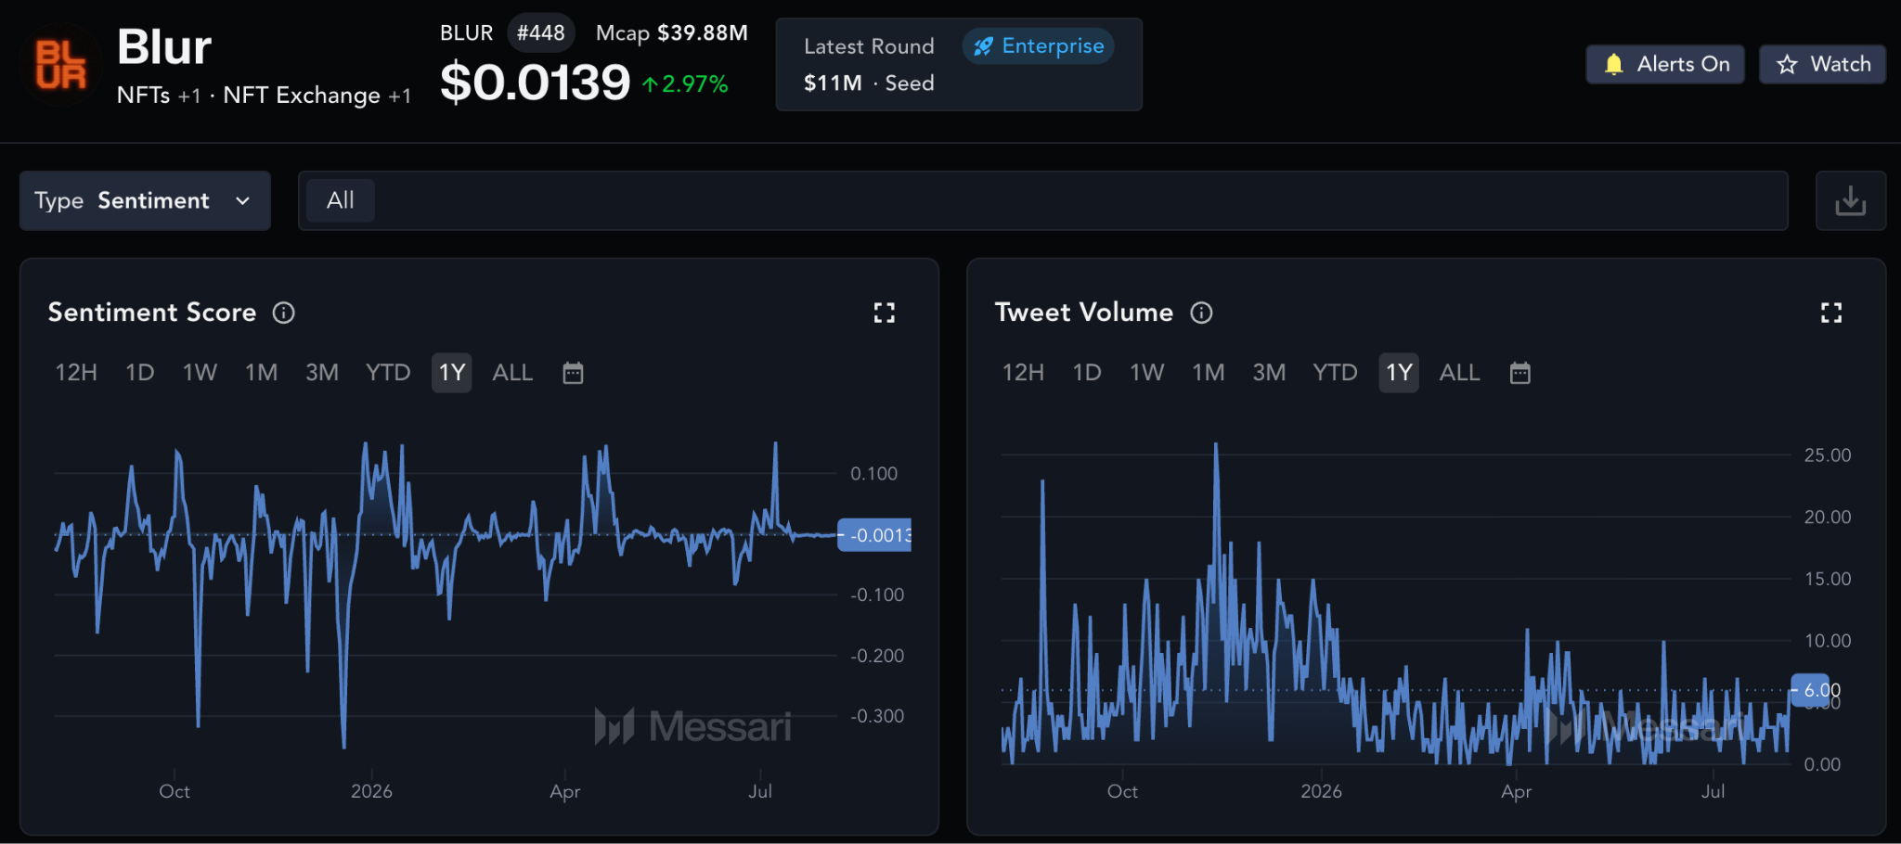Viewport: 1901px width, 844px height.
Task: Set Tweet Volume range to ALL
Action: coord(1459,373)
